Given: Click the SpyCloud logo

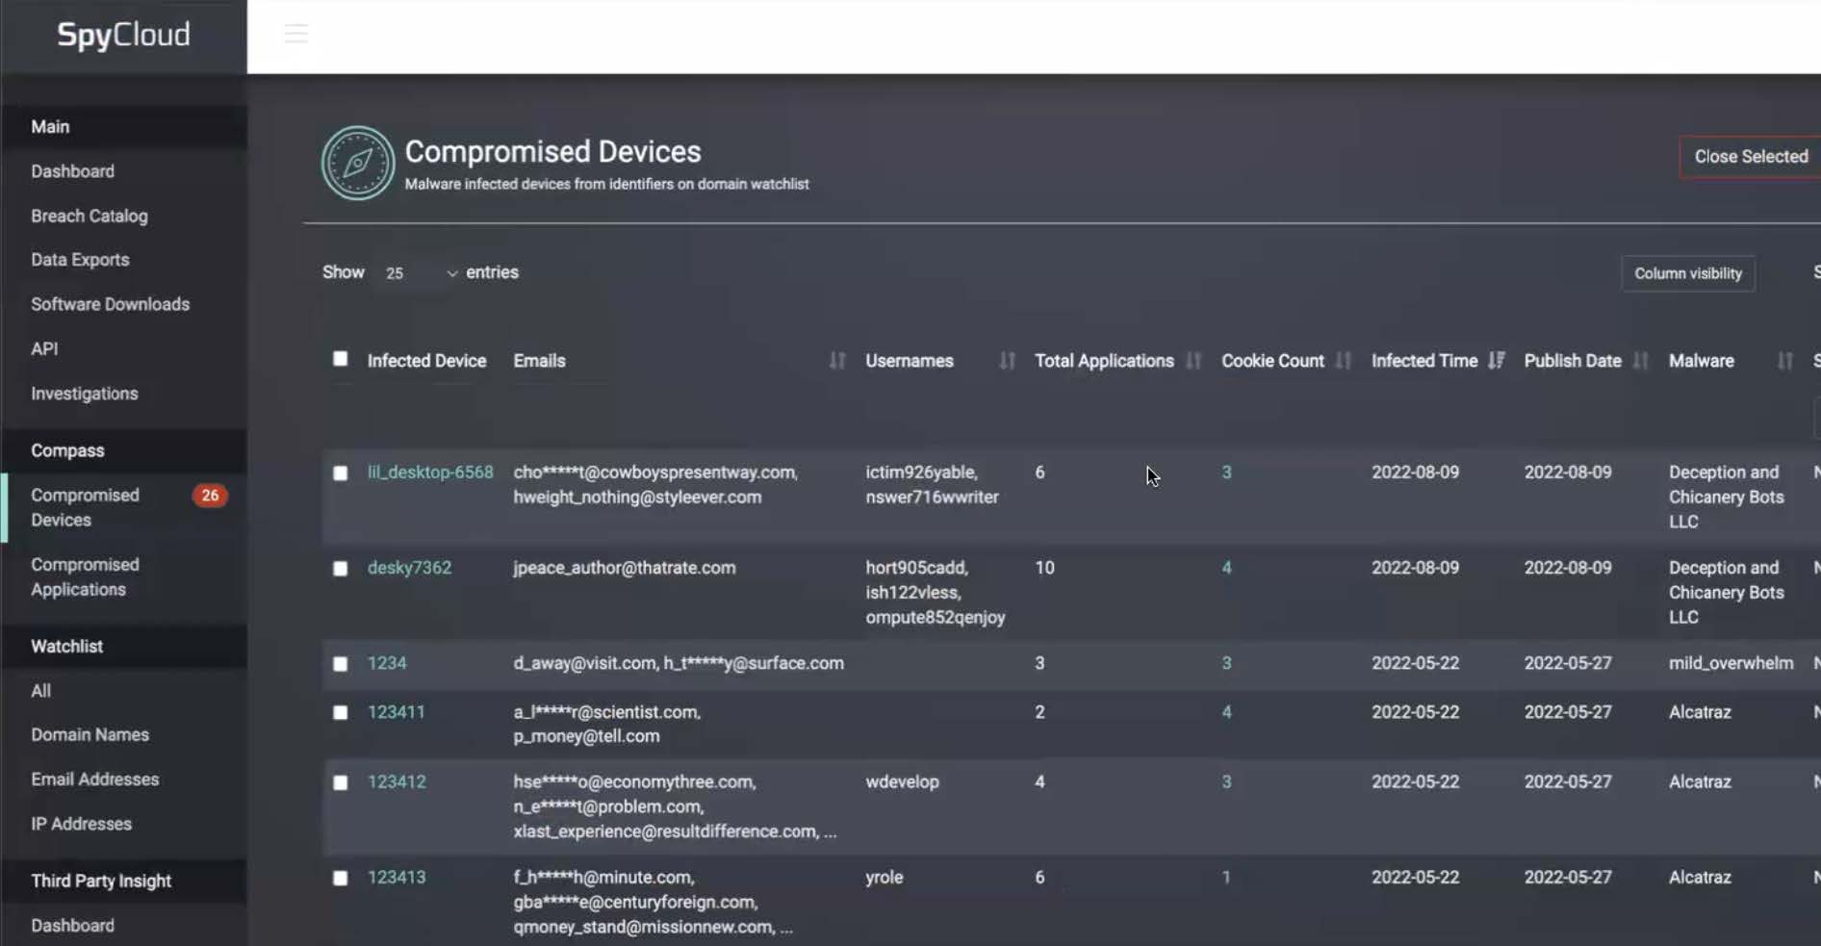Looking at the screenshot, I should tap(123, 36).
